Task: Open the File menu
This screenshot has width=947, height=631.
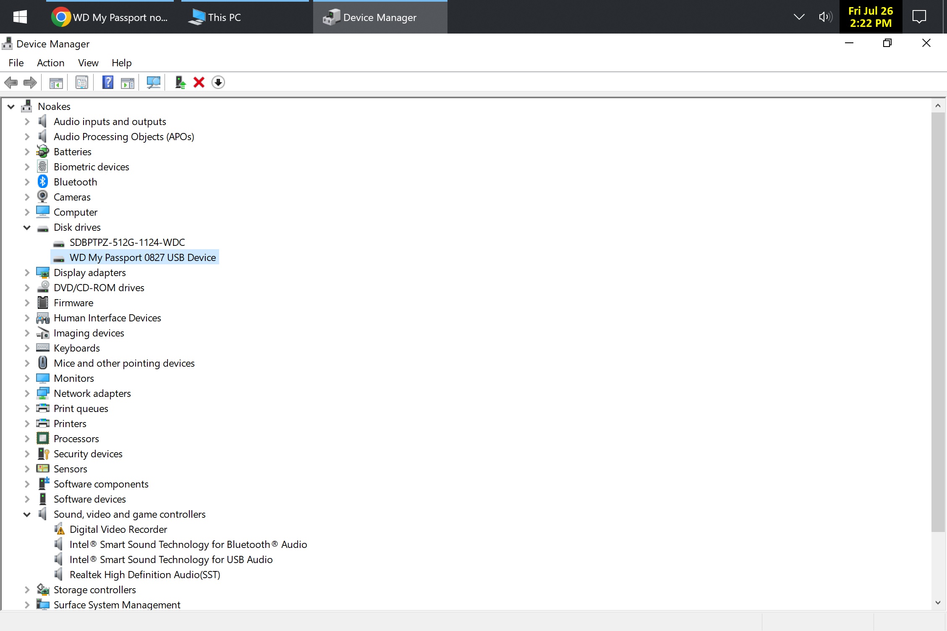Action: pyautogui.click(x=16, y=63)
